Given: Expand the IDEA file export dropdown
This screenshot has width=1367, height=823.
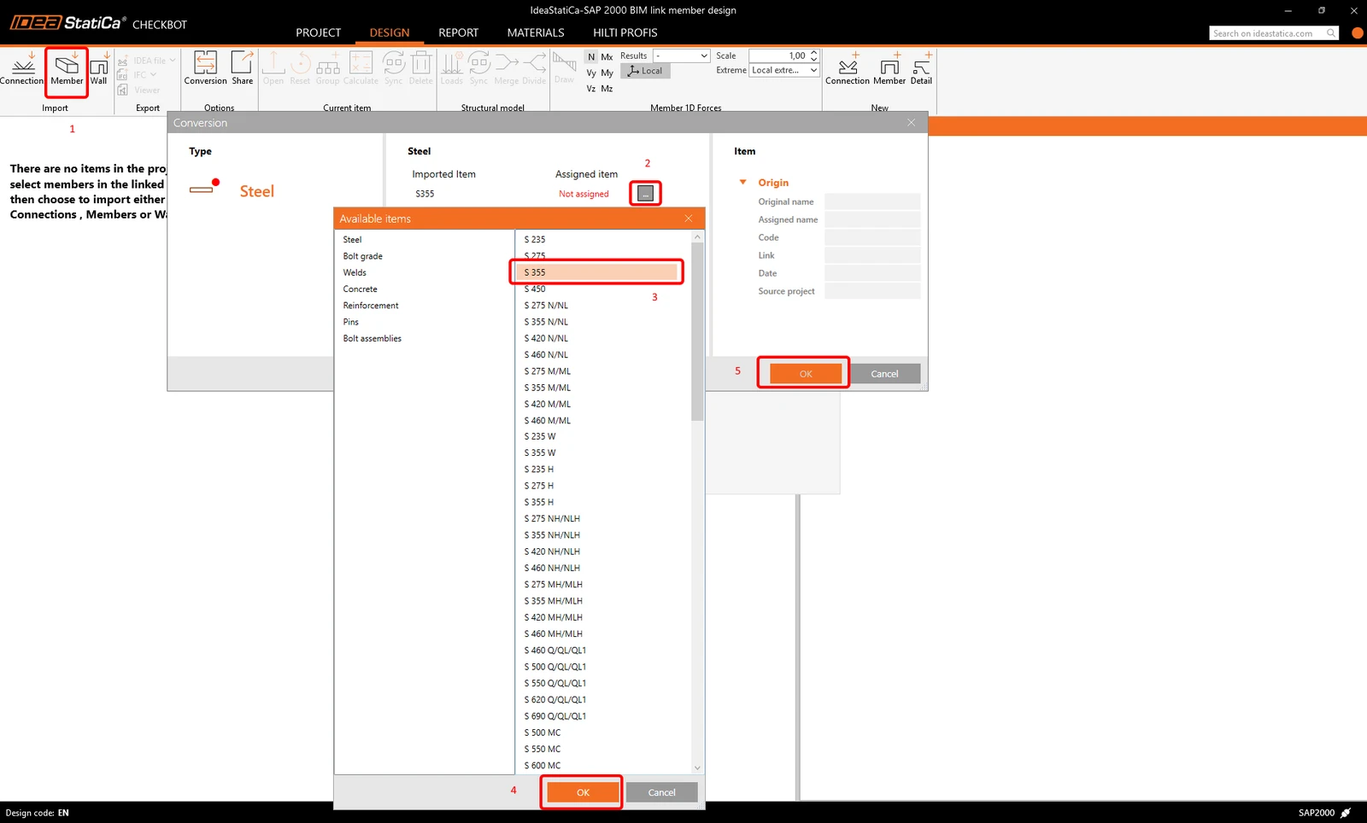Looking at the screenshot, I should pos(173,61).
